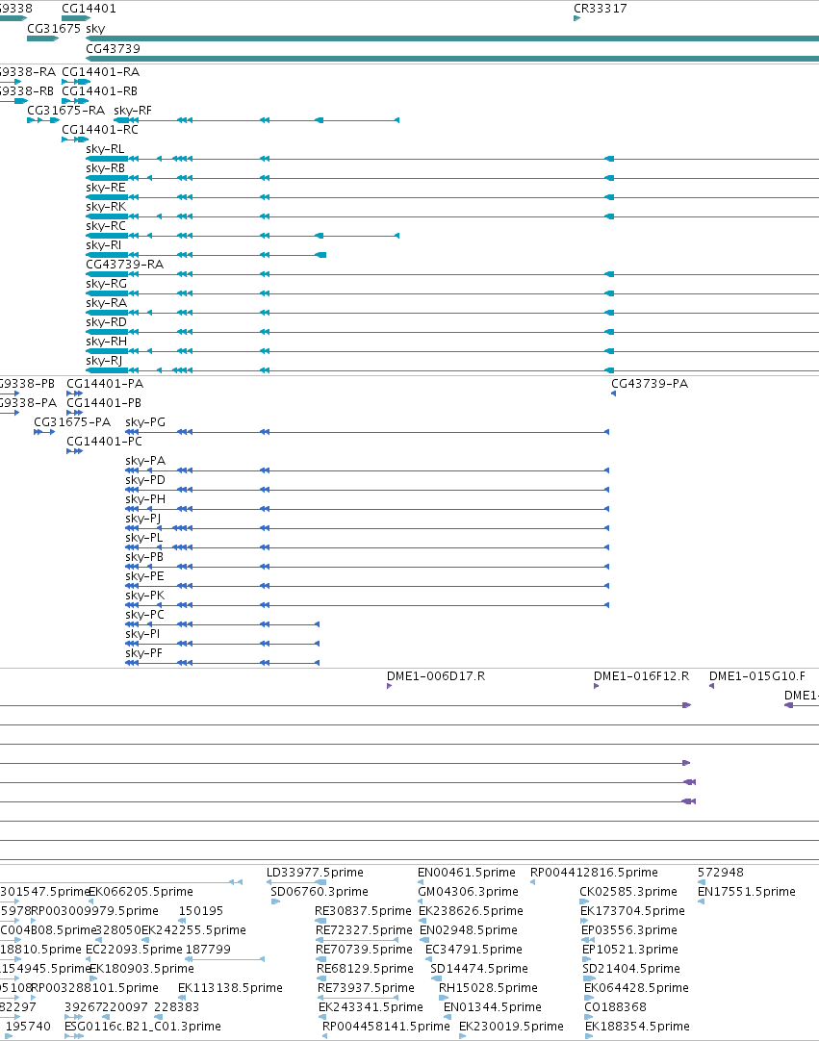Select transcript CG31675-RA
The width and height of the screenshot is (819, 1041).
(43, 120)
